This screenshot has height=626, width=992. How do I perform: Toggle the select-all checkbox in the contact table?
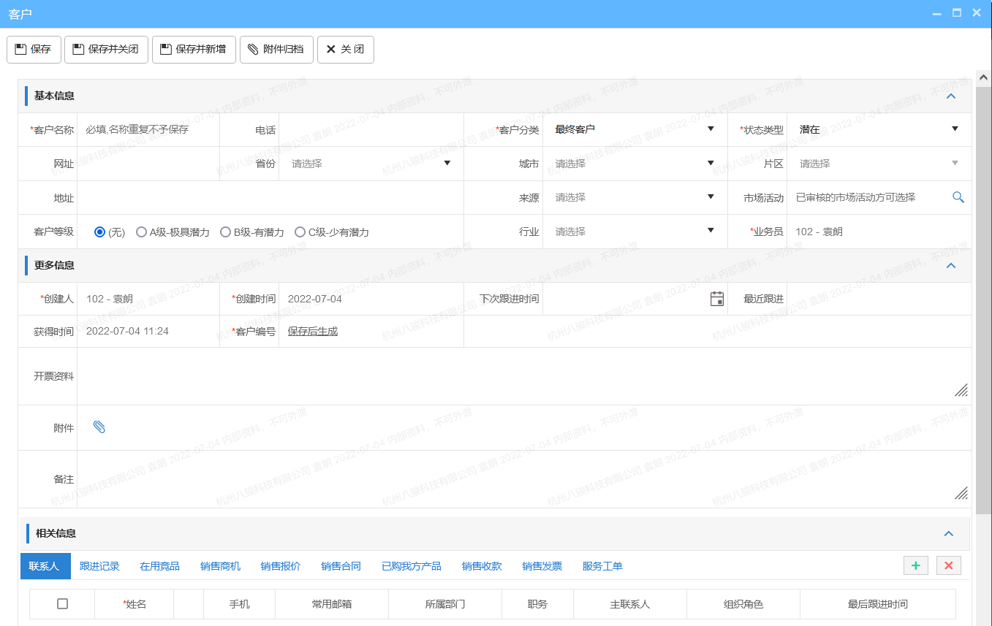pyautogui.click(x=62, y=604)
